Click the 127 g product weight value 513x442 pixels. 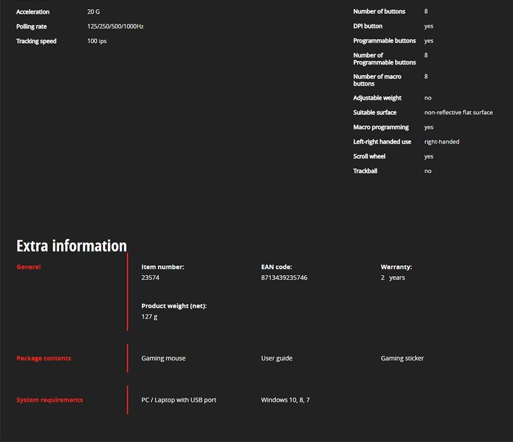[x=150, y=317]
